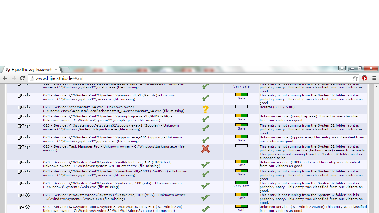This screenshot has width=379, height=213.
Task: Click the comment icon in the SNMPTRAP row
Action: 21,117
